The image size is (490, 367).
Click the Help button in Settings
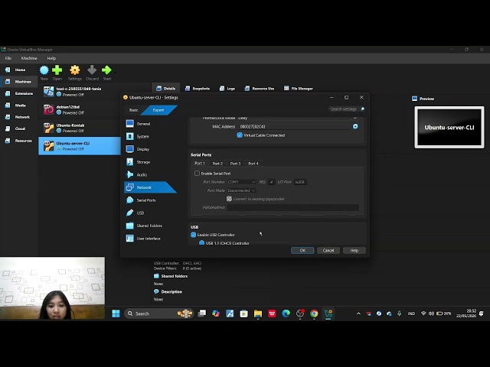point(354,251)
